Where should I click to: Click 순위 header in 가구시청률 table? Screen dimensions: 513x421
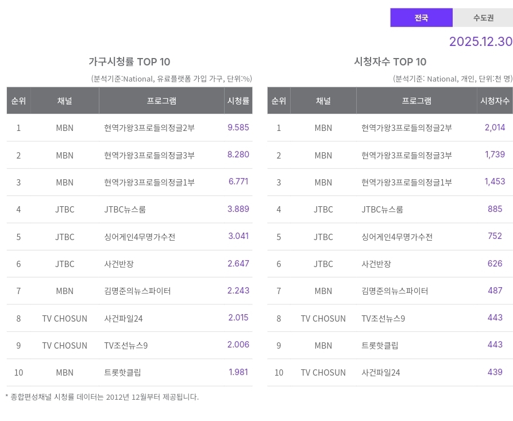pyautogui.click(x=18, y=101)
